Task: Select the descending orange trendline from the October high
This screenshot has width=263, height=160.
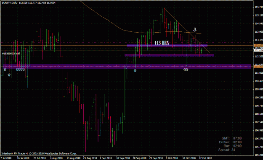Action: [187, 30]
